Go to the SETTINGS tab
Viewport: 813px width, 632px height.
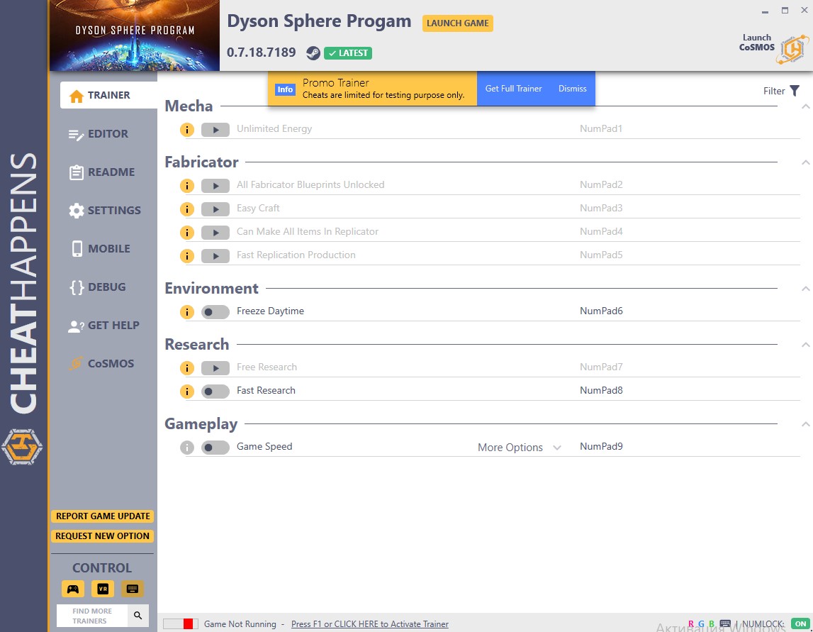103,211
